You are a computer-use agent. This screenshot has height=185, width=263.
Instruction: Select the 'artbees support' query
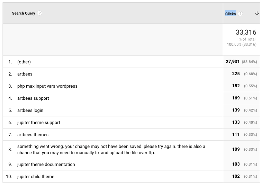pyautogui.click(x=33, y=98)
